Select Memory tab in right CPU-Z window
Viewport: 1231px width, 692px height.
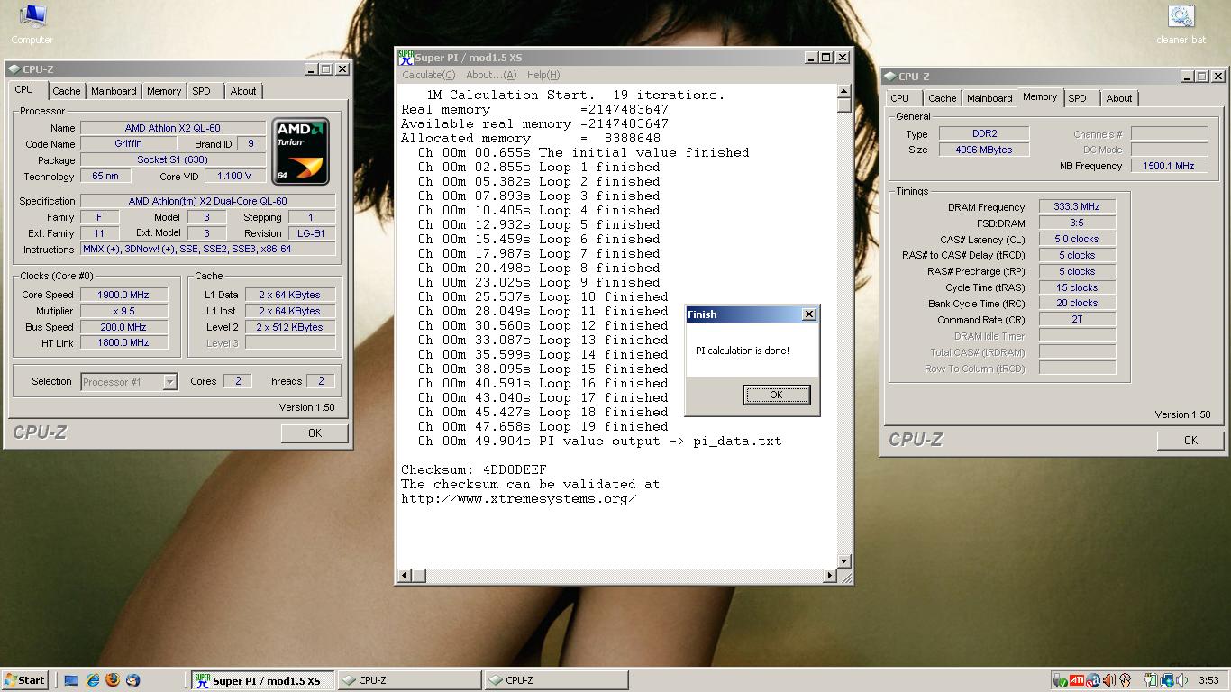pyautogui.click(x=1040, y=96)
